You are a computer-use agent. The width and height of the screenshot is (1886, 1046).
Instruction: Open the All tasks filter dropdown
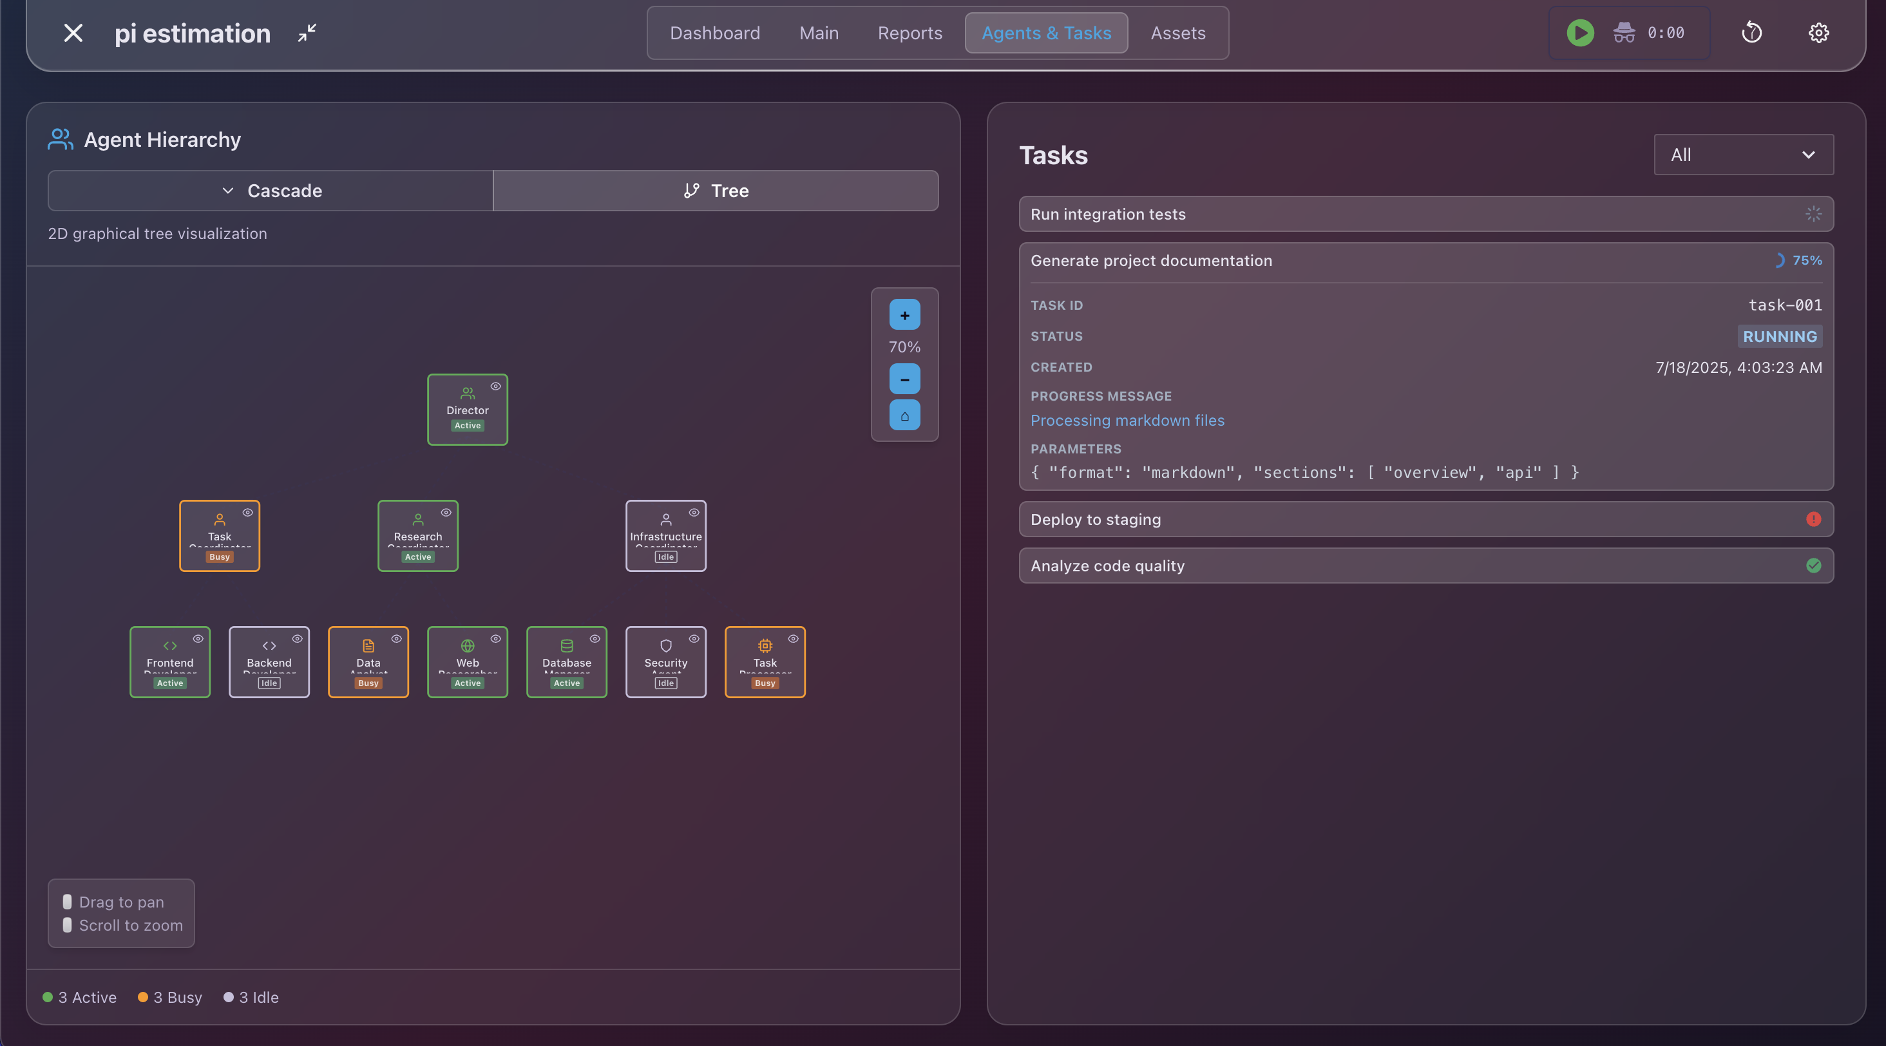1742,155
